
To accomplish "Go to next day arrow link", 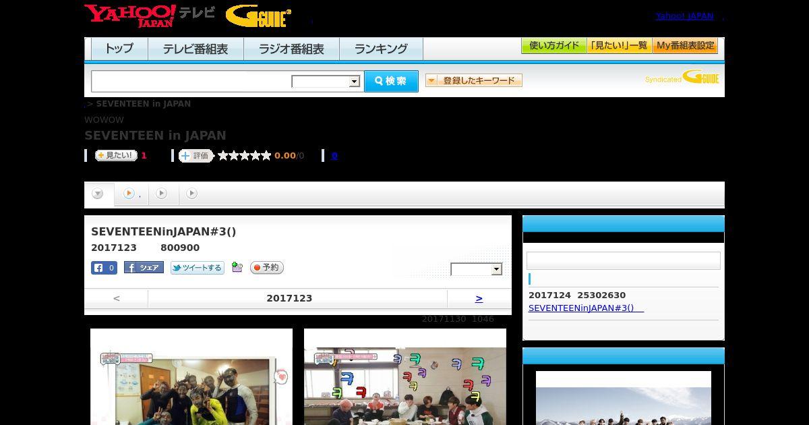I will pos(479,298).
